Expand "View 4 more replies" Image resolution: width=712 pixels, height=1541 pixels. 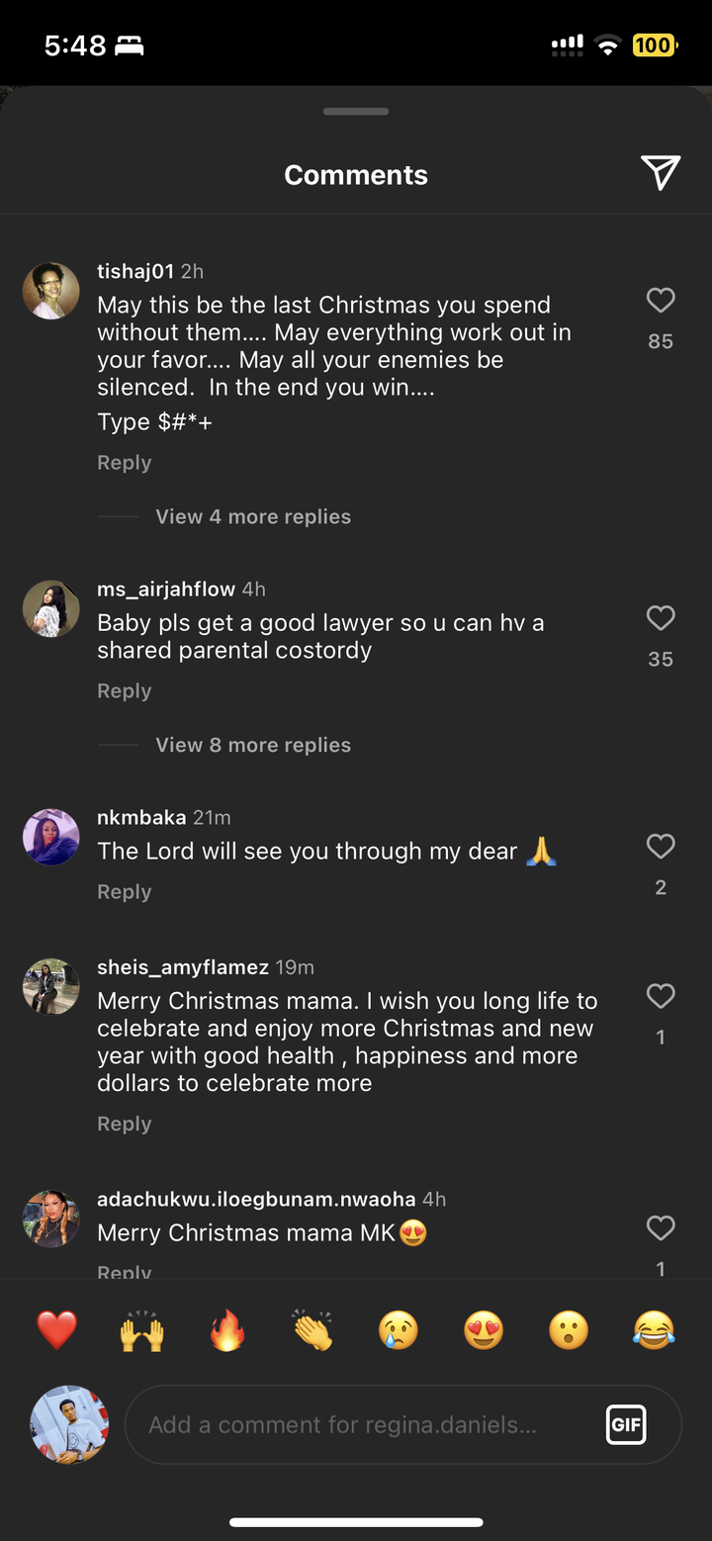coord(252,516)
